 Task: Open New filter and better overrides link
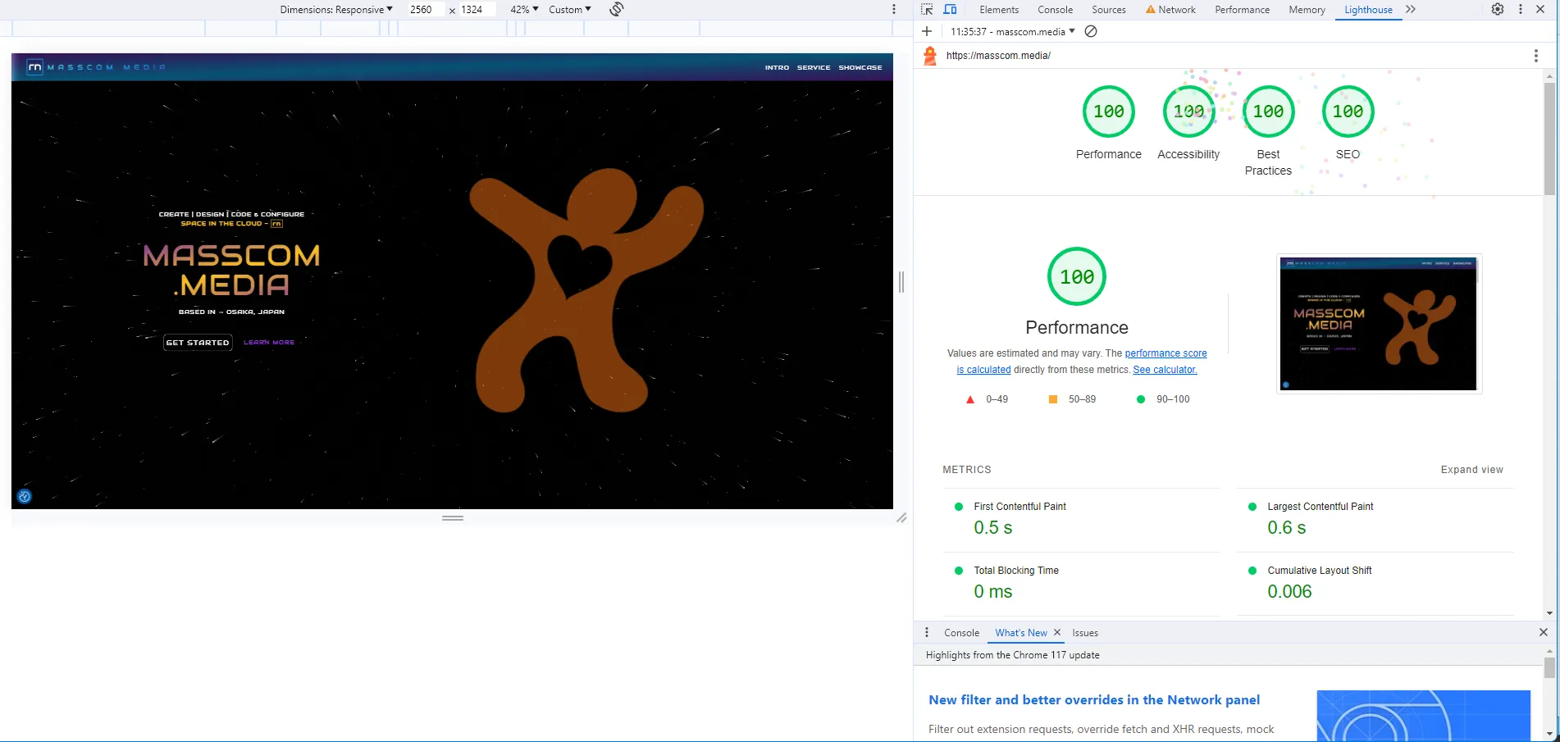click(x=1094, y=699)
